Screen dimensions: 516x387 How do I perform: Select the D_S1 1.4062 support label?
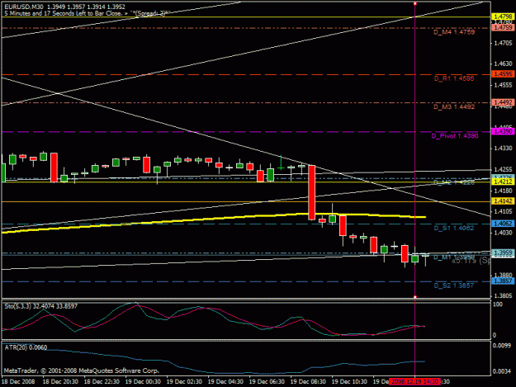click(x=454, y=228)
